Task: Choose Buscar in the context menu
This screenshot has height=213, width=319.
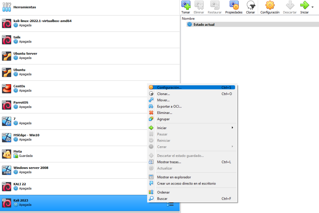Action: [x=192, y=199]
